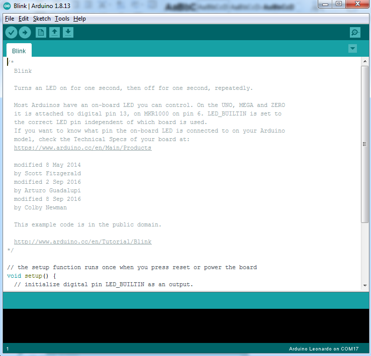The width and height of the screenshot is (371, 356).
Task: Click the editor scrollbar up arrow
Action: [x=365, y=61]
